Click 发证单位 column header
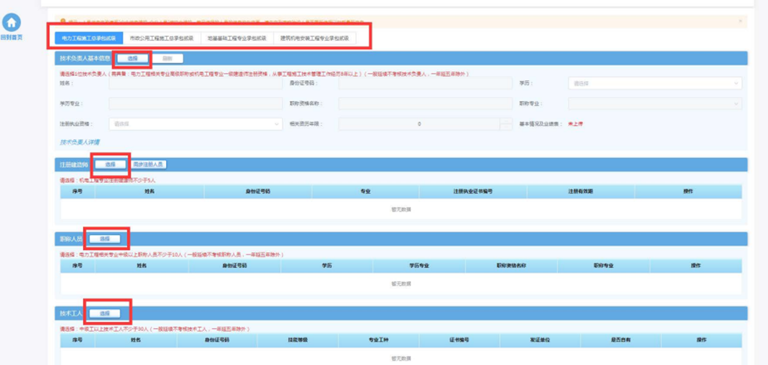This screenshot has width=768, height=365. coord(540,340)
